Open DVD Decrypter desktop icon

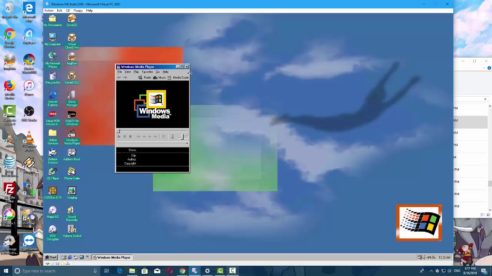coord(53,233)
